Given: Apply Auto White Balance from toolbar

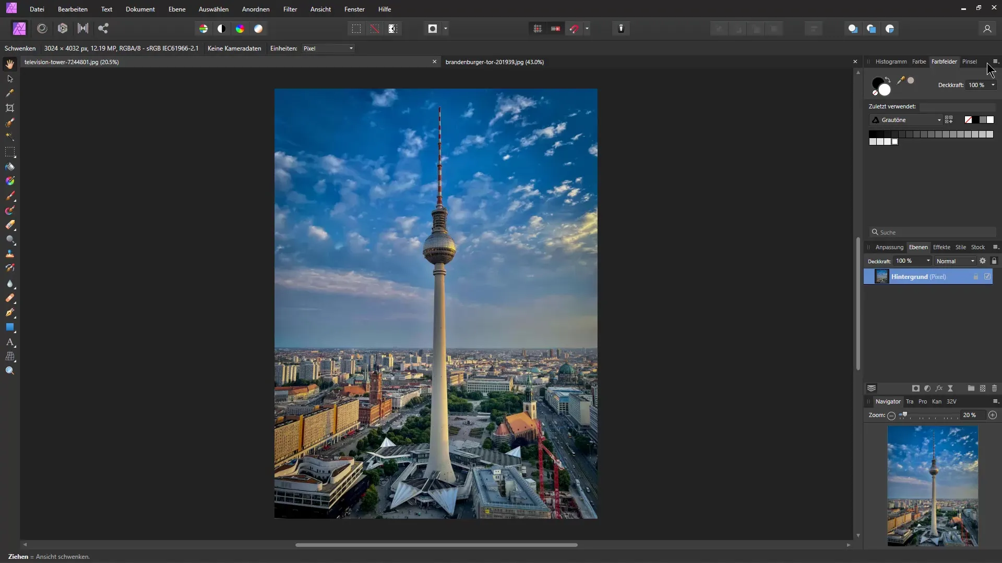Looking at the screenshot, I should tap(258, 29).
